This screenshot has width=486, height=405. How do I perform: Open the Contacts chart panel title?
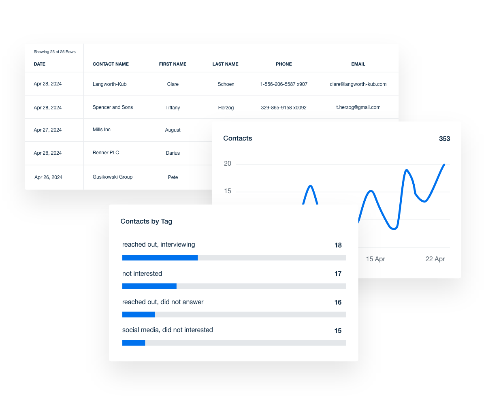237,138
